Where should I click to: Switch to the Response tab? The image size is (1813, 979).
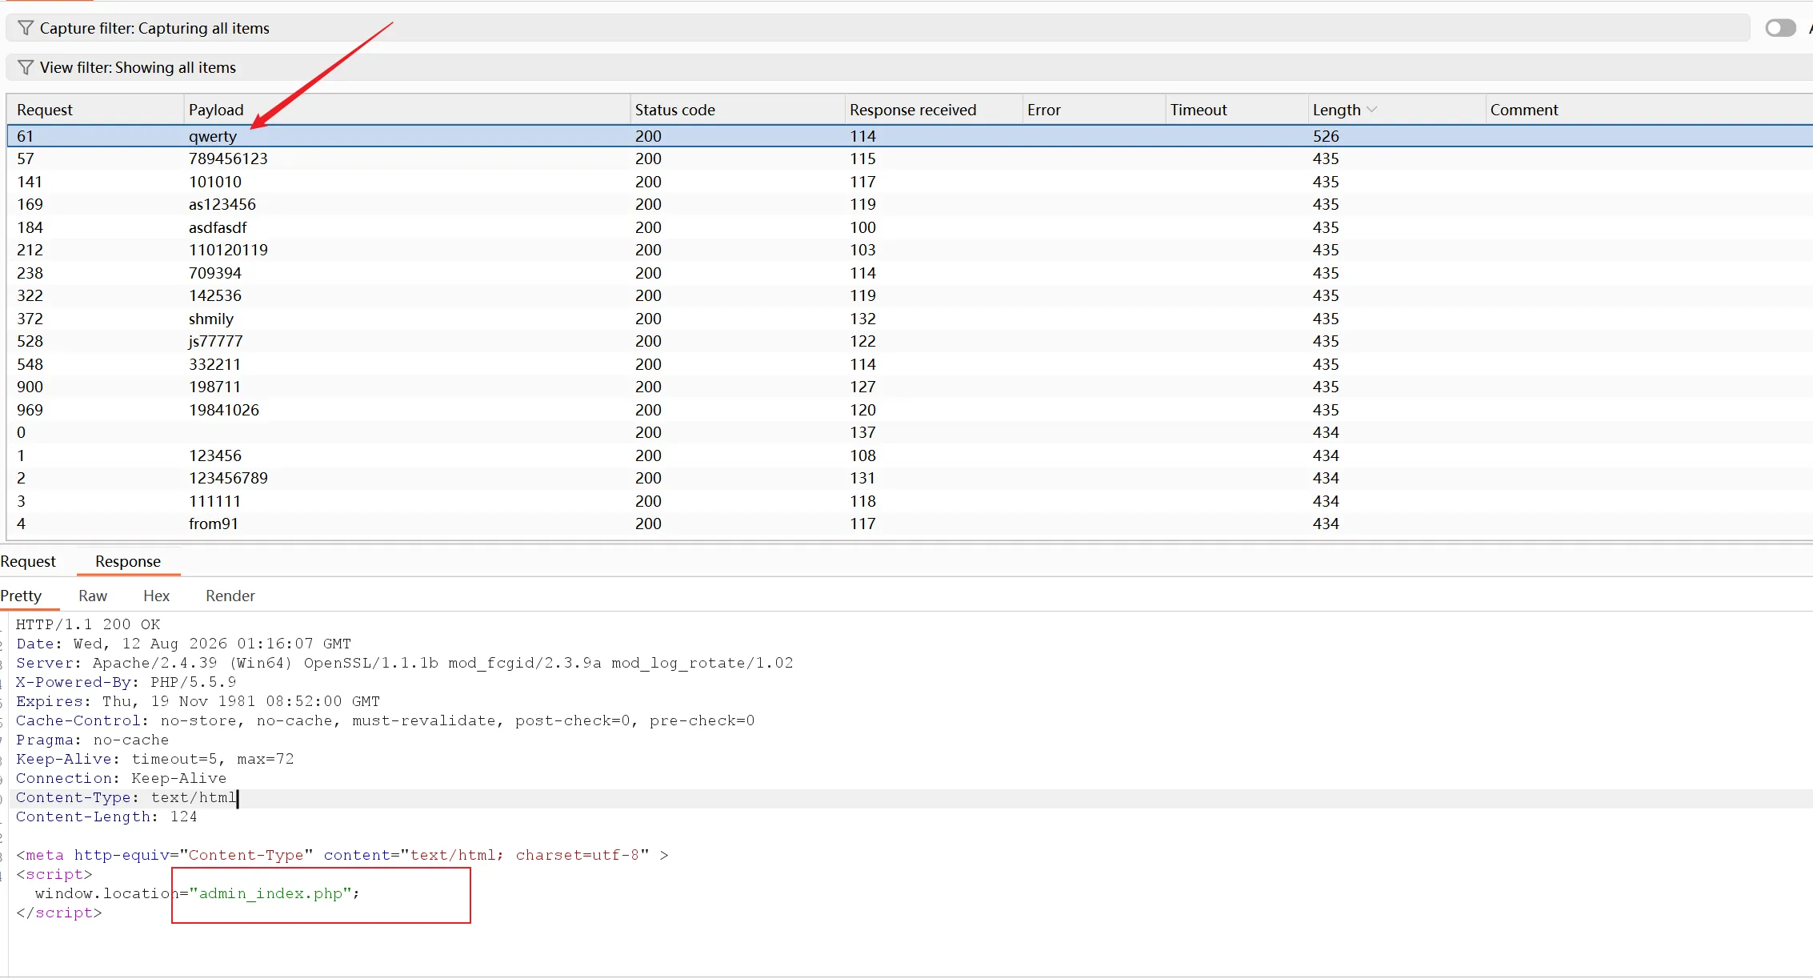[128, 561]
